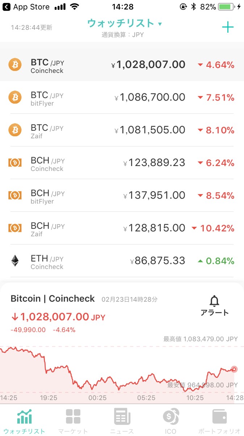Select the BTC/JPY Coincheck row
The image size is (244, 436).
click(x=122, y=65)
